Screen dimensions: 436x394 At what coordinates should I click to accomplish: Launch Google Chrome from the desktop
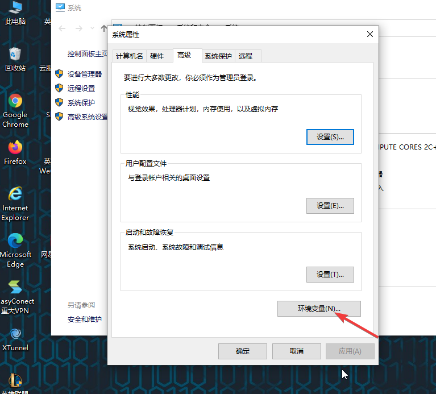click(x=15, y=110)
